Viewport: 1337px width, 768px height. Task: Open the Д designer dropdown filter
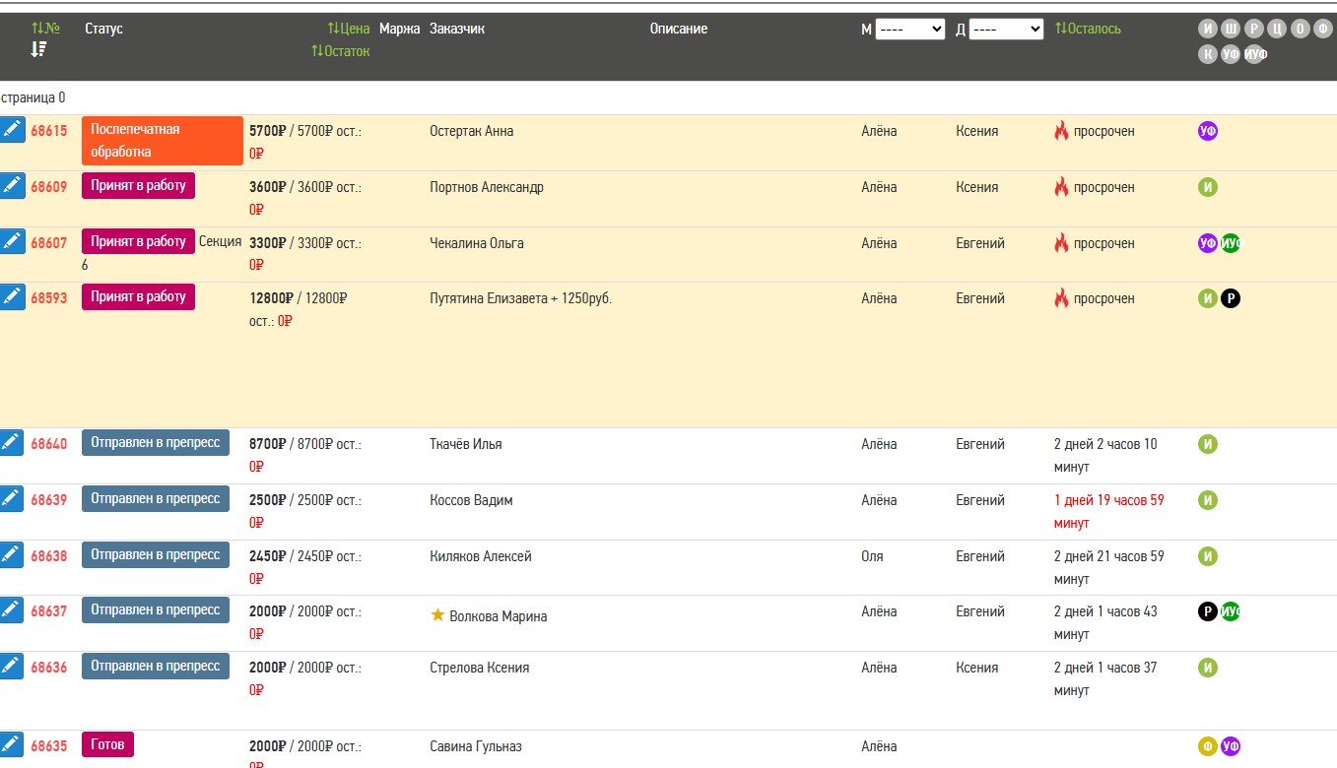(1006, 30)
